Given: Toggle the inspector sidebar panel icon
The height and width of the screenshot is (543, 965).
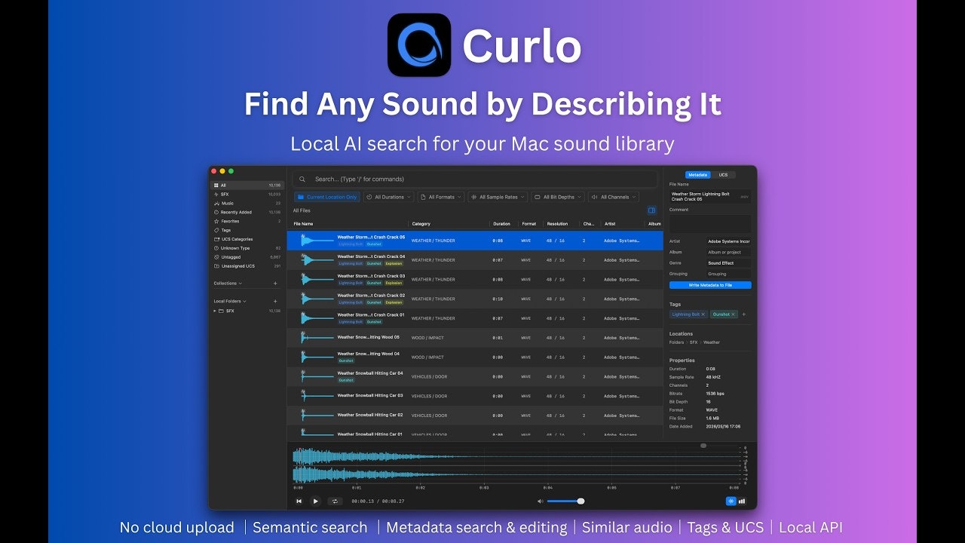Looking at the screenshot, I should point(652,210).
